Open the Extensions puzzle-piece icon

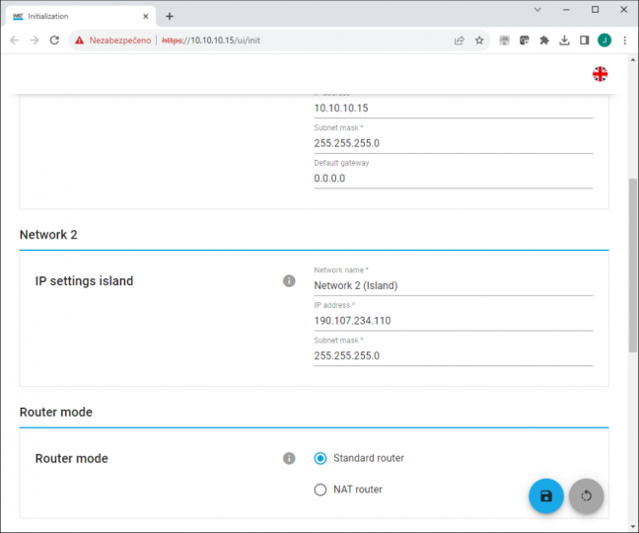point(544,39)
